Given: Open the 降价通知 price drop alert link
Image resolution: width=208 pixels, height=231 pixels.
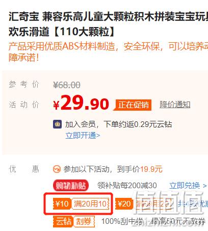Looking at the screenshot, I should click(x=175, y=105).
